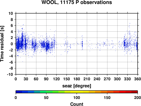Click the x-axis tick label 270
Image resolution: width=141 pixels, height=106 pixels.
(107, 79)
